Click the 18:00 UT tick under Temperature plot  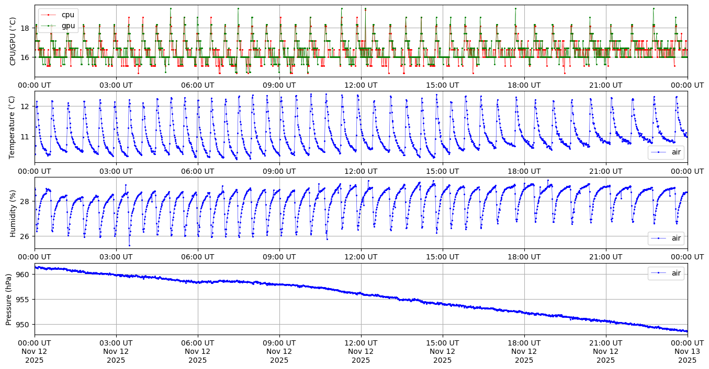point(524,171)
